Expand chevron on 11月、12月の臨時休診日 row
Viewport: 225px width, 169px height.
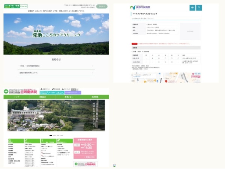[93, 66]
